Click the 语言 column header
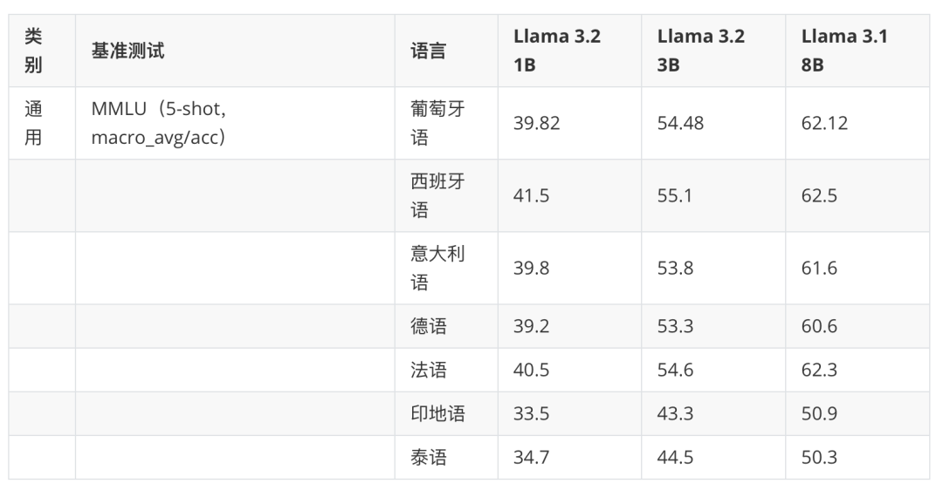The width and height of the screenshot is (943, 497). pos(428,51)
